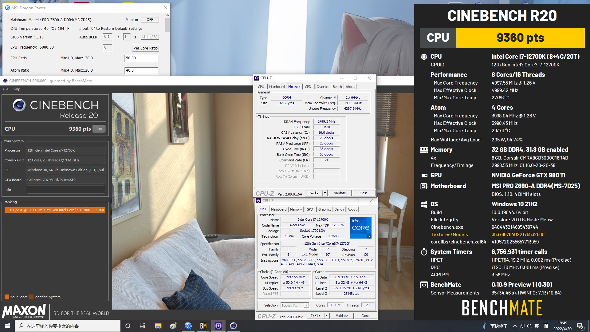Switch to Cinebench taskbar icon
The image size is (590, 332).
tap(234, 326)
